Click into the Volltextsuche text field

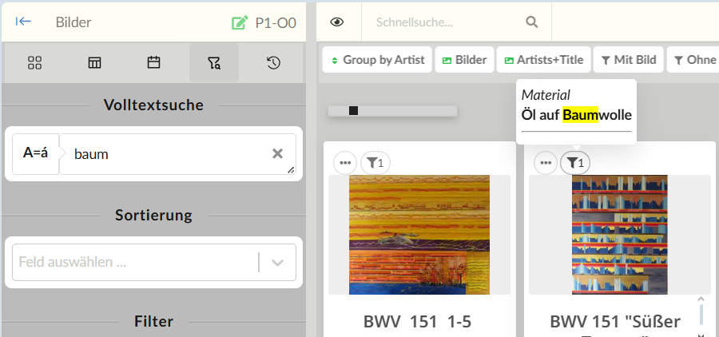(x=168, y=153)
